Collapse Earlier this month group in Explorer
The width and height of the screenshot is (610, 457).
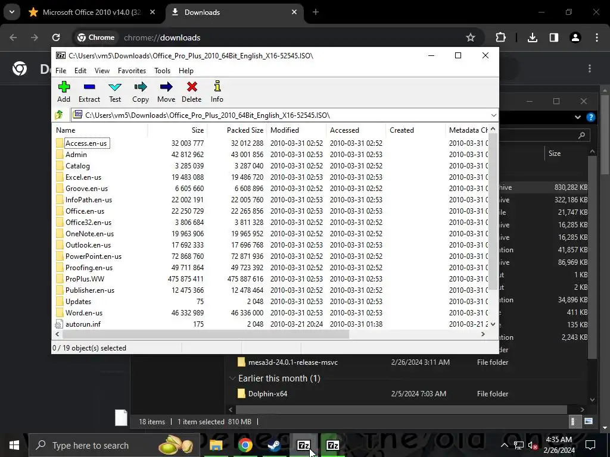pos(232,378)
